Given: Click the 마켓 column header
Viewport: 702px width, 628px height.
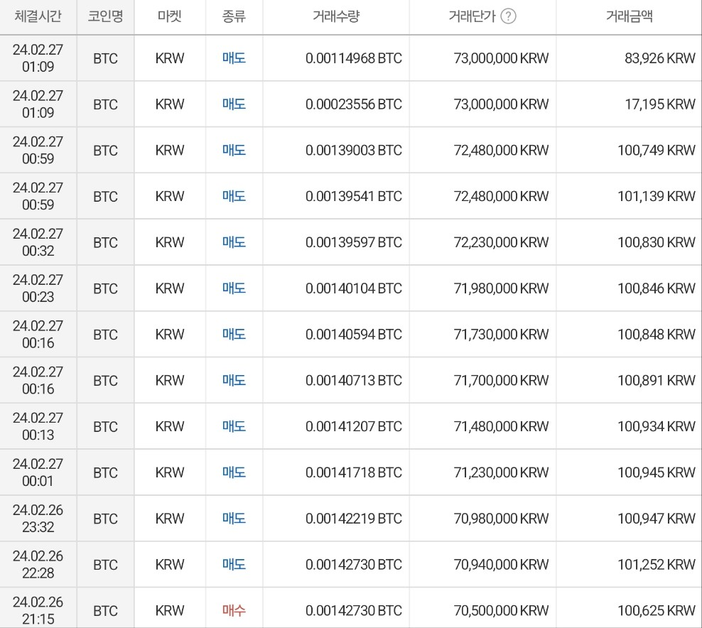Looking at the screenshot, I should tap(170, 16).
